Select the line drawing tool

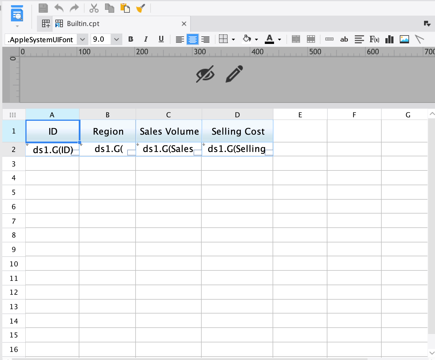(x=419, y=39)
